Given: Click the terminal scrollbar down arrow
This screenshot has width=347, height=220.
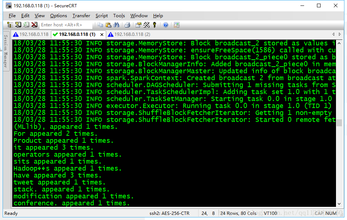Looking at the screenshot, I should click(x=339, y=204).
